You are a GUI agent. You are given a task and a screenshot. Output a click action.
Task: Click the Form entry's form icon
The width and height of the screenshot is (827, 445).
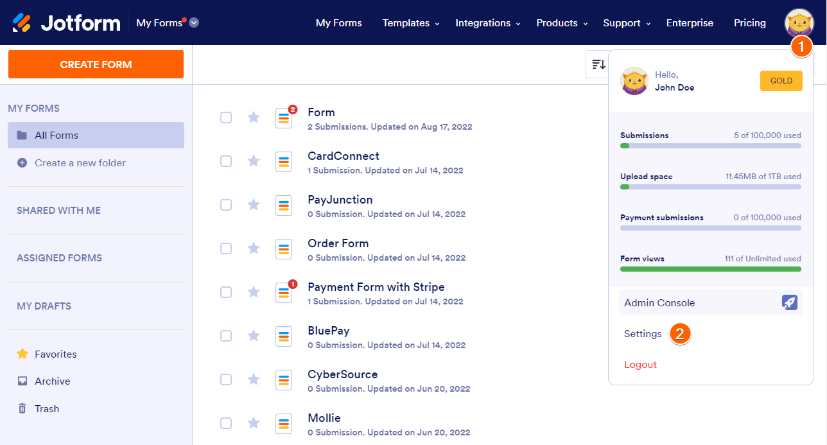coord(284,118)
